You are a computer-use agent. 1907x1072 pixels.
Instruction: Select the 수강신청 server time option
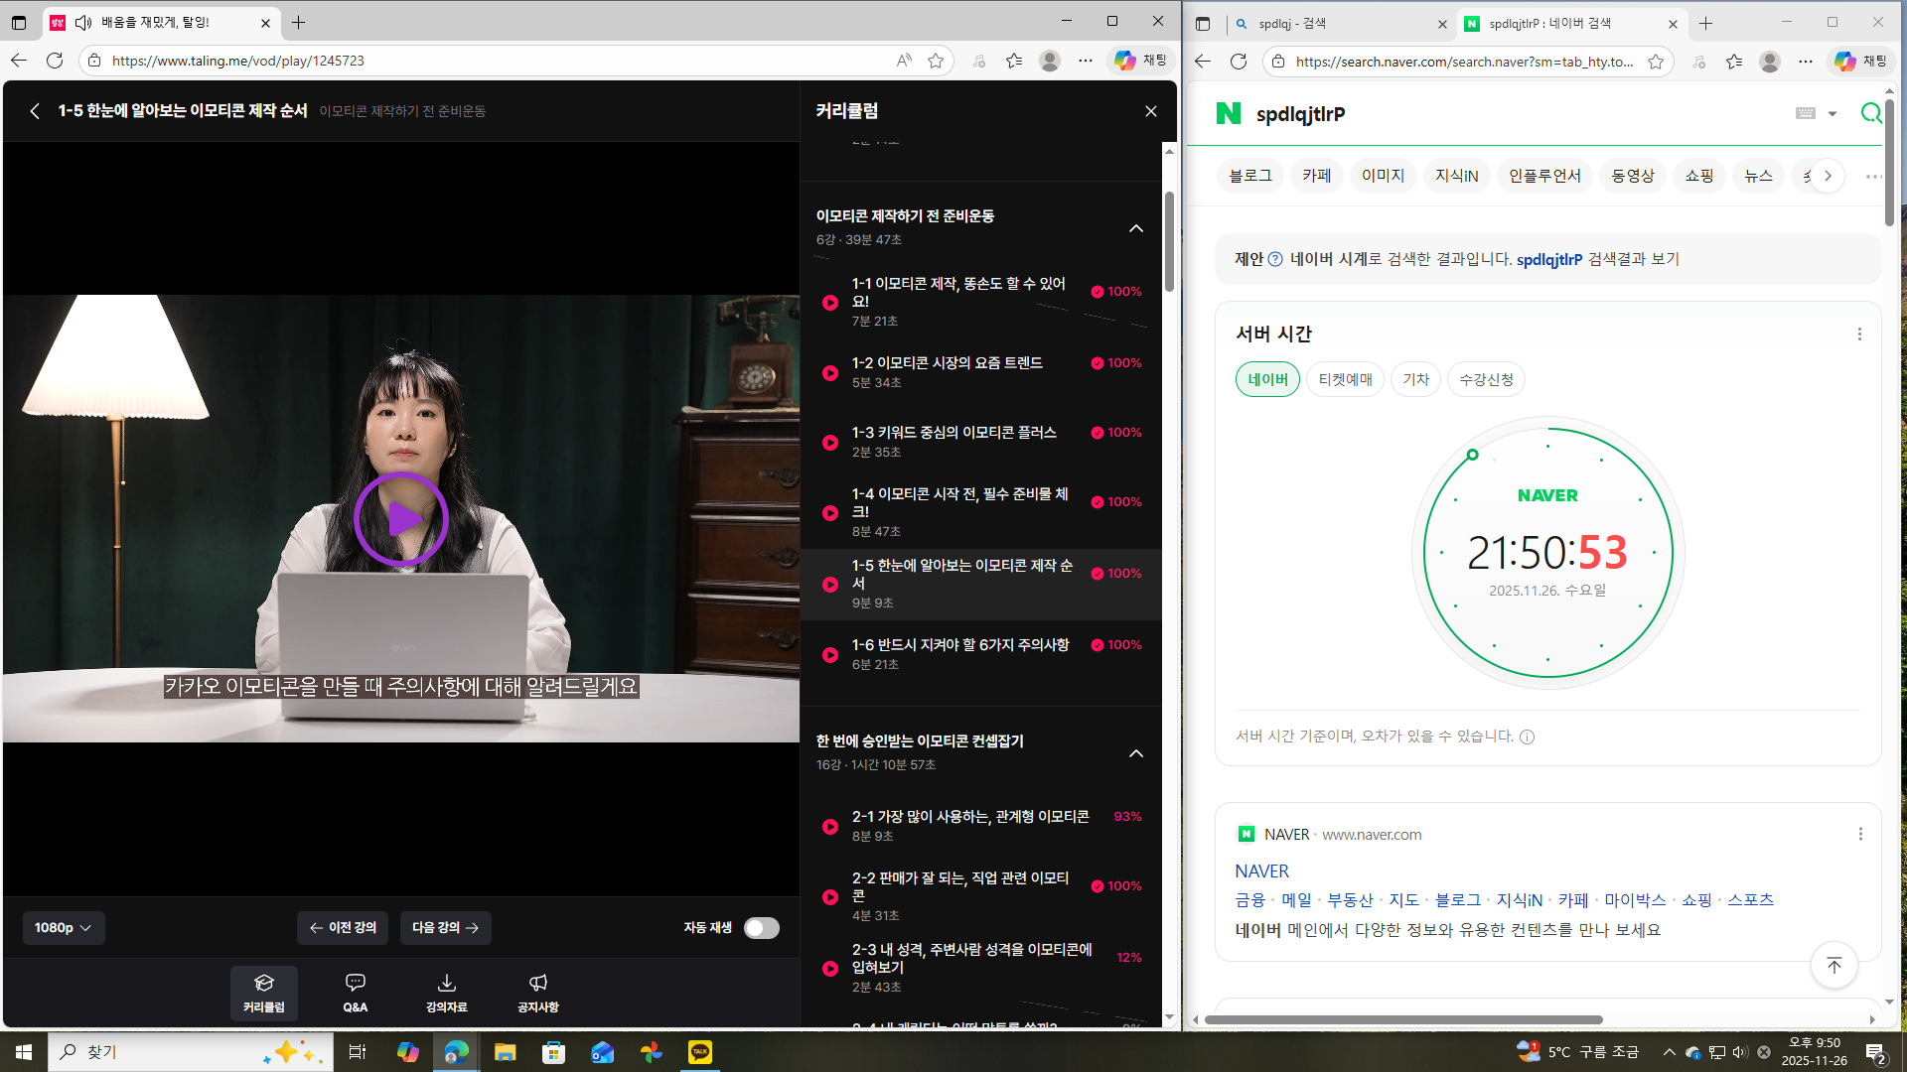(1486, 379)
